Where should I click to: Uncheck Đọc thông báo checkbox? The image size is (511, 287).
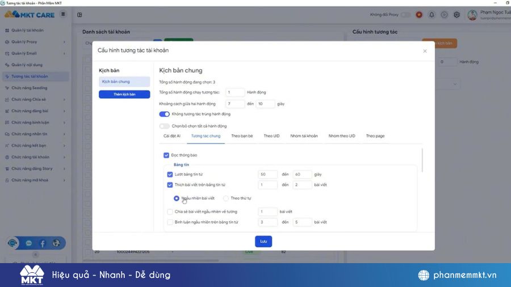166,155
